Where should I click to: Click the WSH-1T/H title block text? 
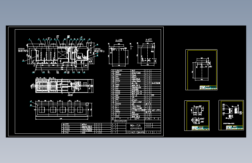pyautogui.click(x=135, y=126)
